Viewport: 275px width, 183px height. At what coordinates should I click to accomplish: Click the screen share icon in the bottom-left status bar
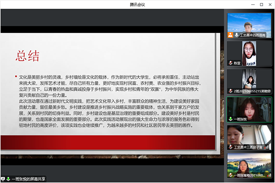pyautogui.click(x=3, y=179)
